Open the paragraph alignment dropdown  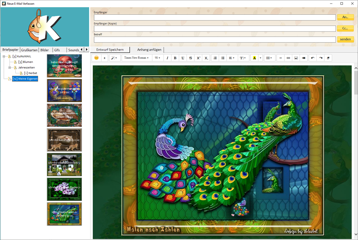tap(231, 58)
